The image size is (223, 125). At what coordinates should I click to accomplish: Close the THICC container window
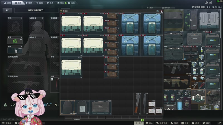(161, 11)
